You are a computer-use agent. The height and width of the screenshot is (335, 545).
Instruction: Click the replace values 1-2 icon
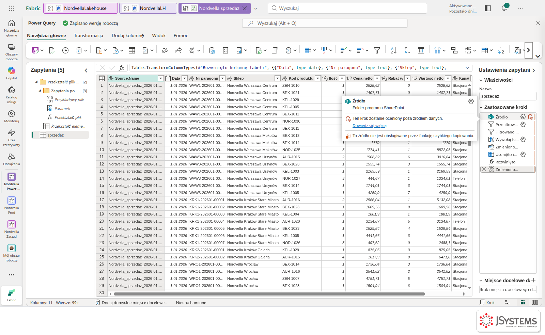(501, 50)
